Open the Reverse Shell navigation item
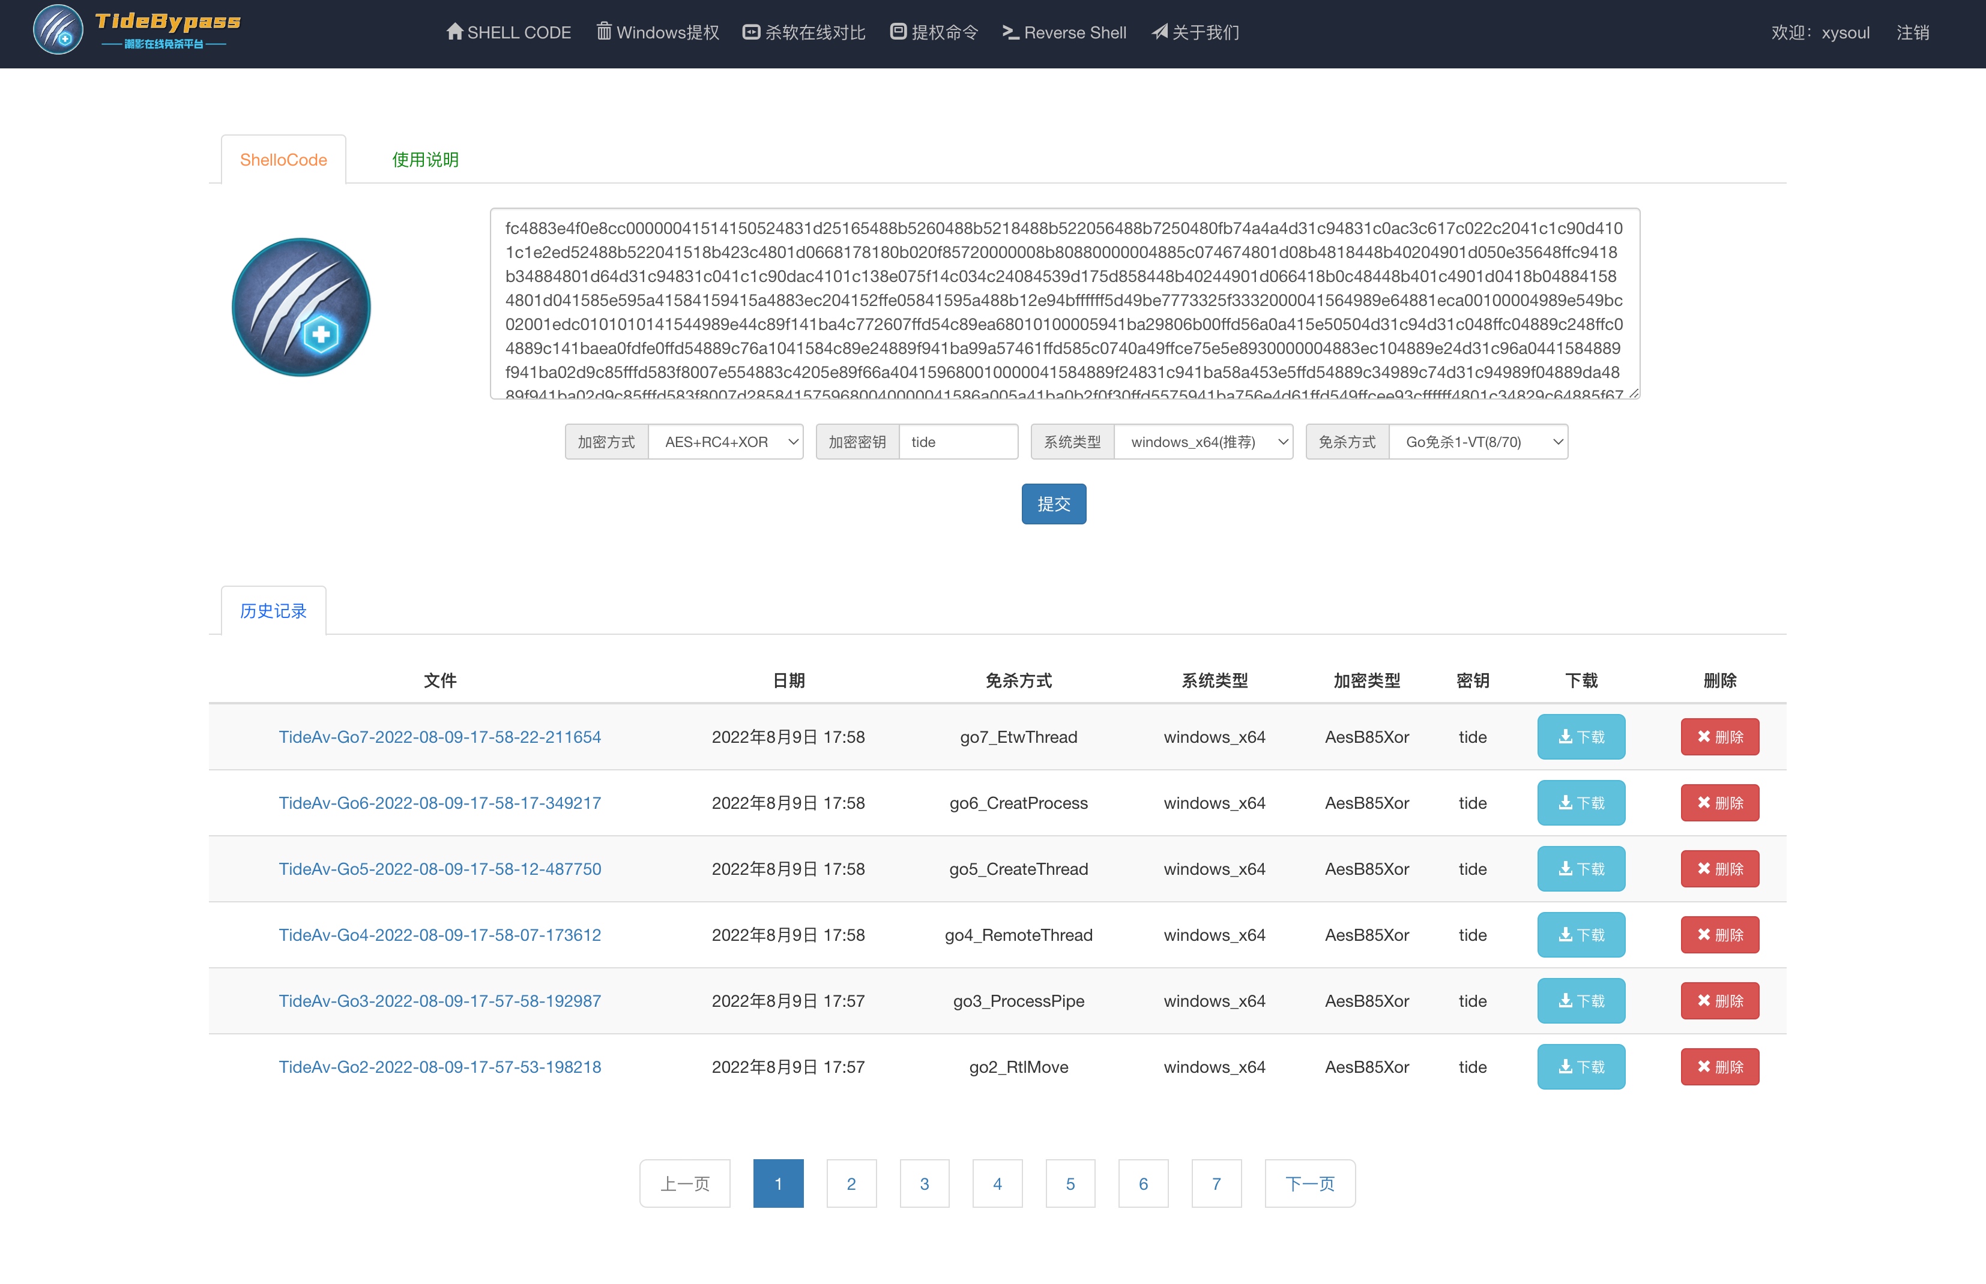 (1064, 32)
